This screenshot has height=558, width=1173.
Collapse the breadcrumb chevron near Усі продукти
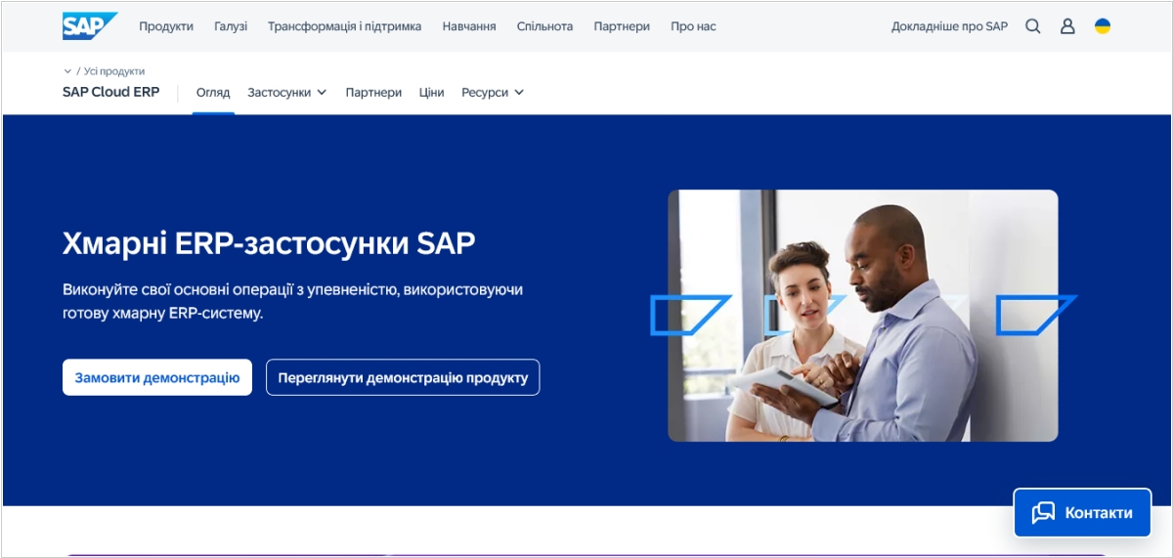[x=67, y=71]
